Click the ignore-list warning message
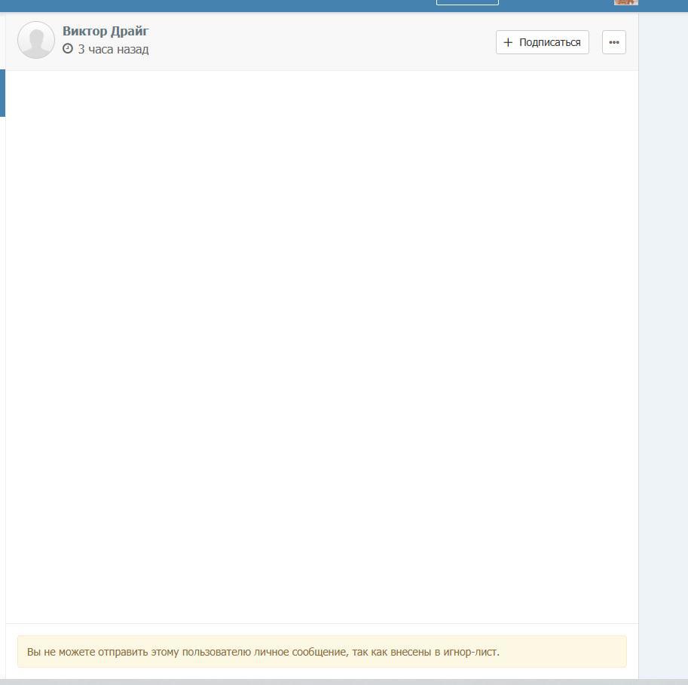Screen dimensions: 688x685 (322, 651)
